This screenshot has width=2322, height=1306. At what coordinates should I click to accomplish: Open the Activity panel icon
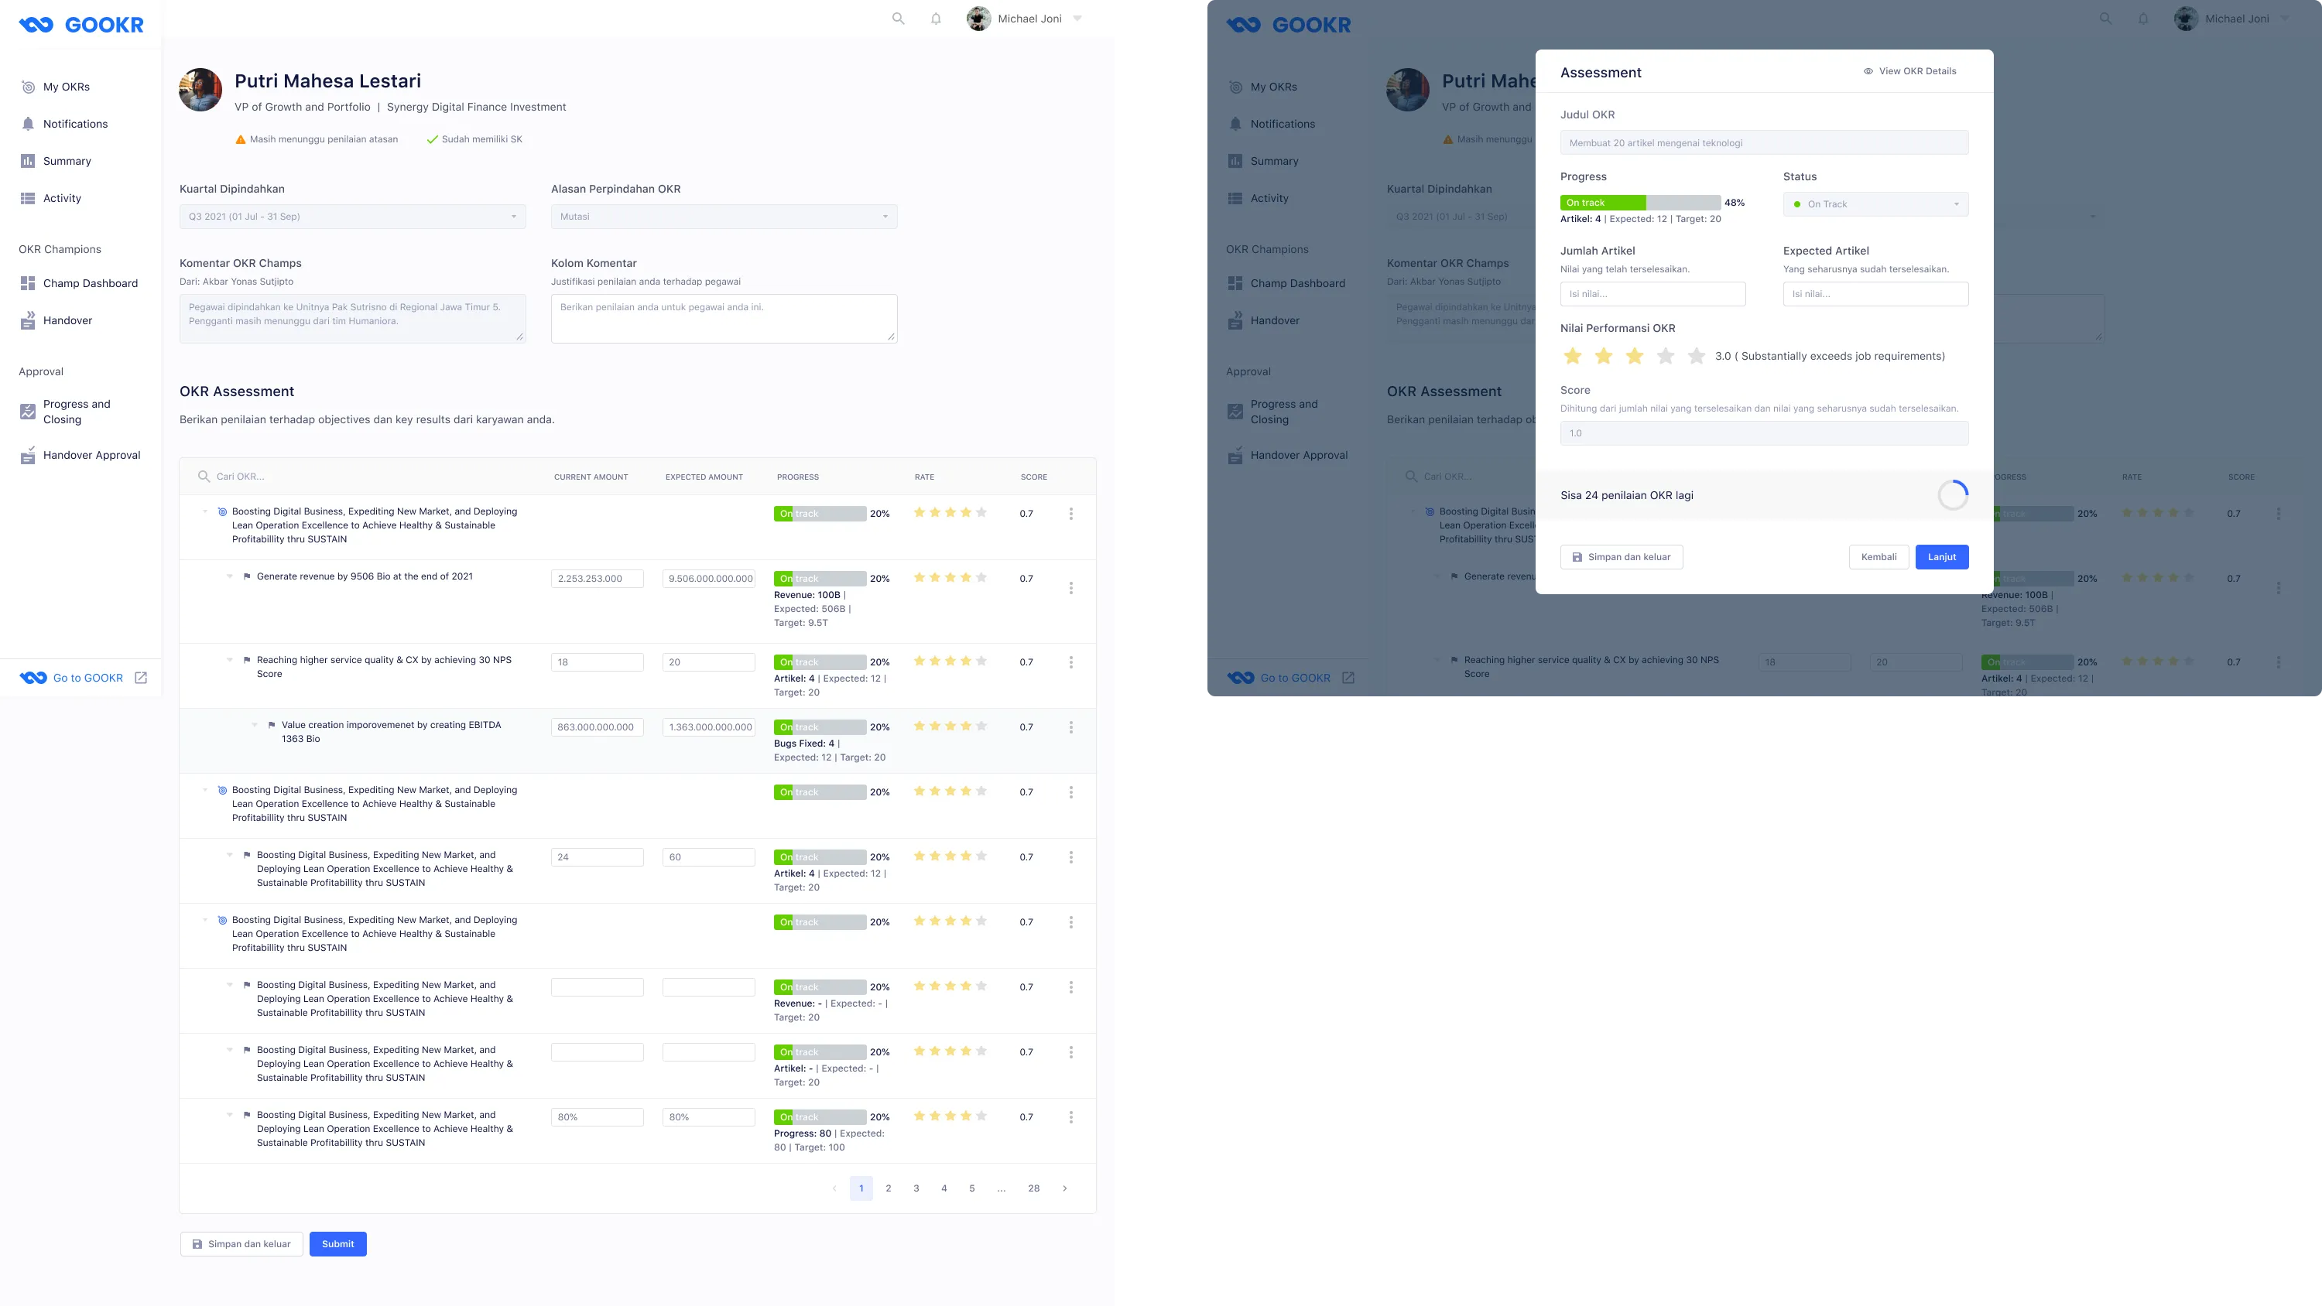(28, 198)
